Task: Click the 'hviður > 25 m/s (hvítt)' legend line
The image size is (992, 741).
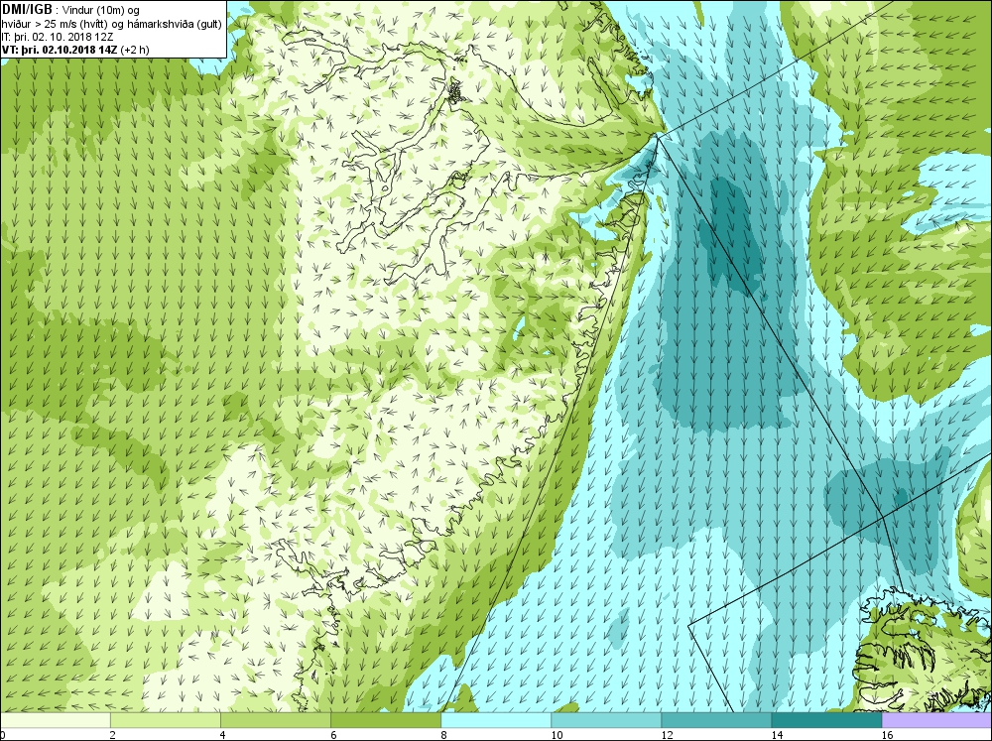Action: [x=111, y=24]
